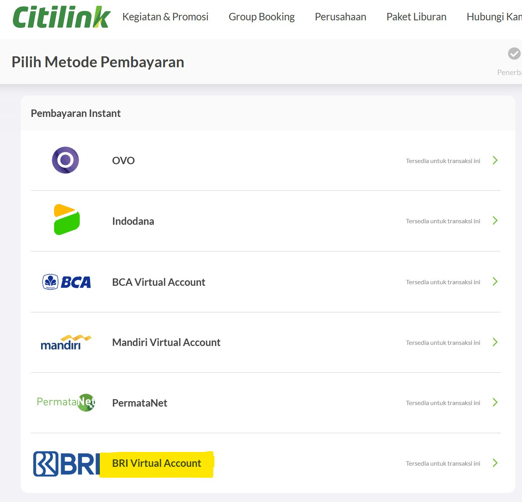Expand the OVO row chevron
The image size is (522, 502).
coord(495,160)
